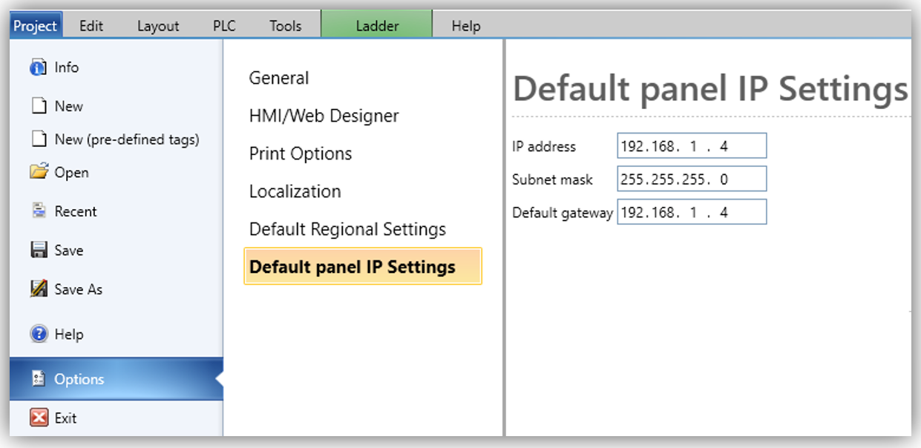
Task: Switch to the green Ladder tab
Action: click(377, 25)
